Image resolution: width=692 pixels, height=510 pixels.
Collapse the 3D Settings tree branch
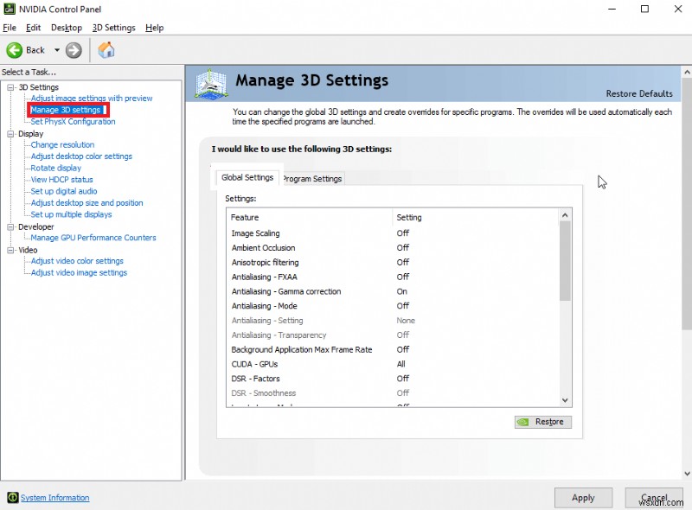coord(9,86)
